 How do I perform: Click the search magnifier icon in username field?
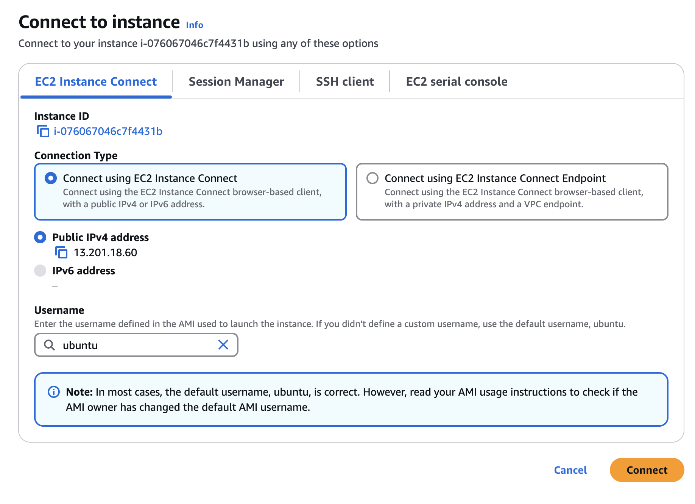click(49, 345)
